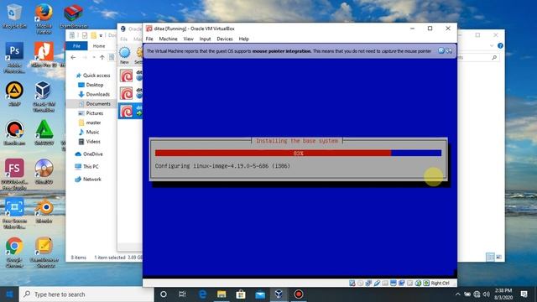Image resolution: width=537 pixels, height=302 pixels.
Task: Open Quick Access Toolbar dropdown in File Explorer
Action: [101, 35]
